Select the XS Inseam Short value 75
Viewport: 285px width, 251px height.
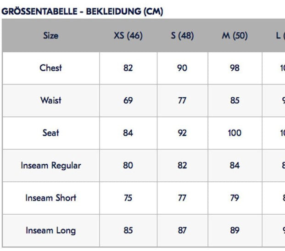coord(128,198)
